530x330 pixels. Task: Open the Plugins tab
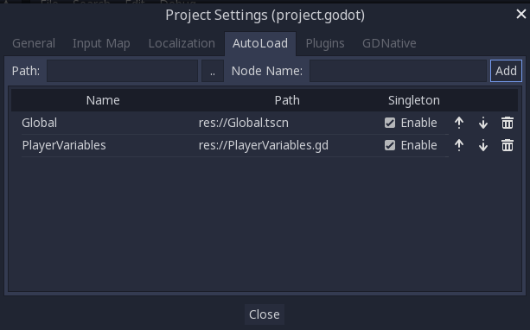325,43
